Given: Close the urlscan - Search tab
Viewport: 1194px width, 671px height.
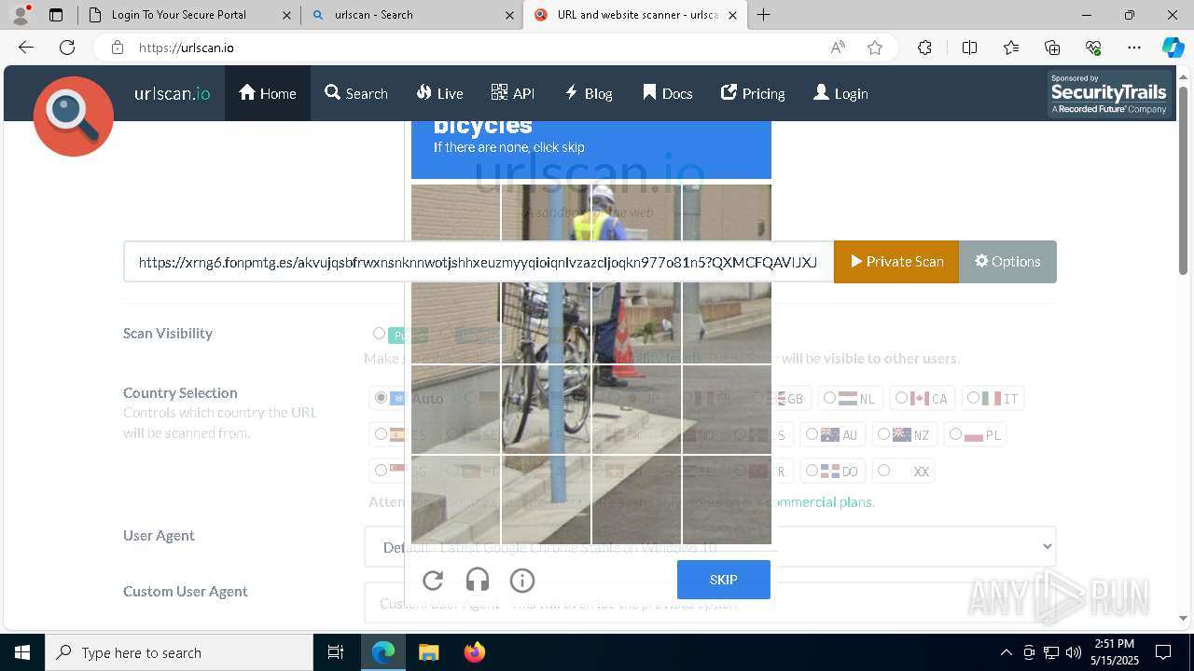Looking at the screenshot, I should pos(509,15).
